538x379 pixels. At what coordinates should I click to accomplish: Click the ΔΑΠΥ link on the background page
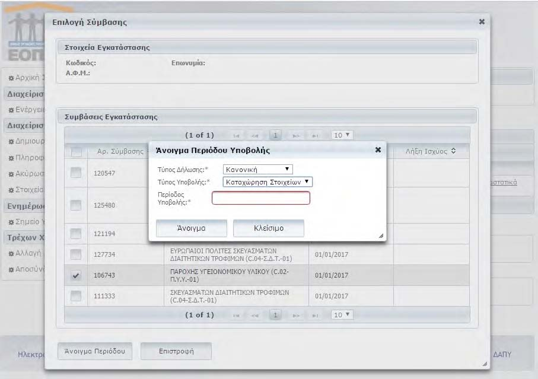(502, 354)
